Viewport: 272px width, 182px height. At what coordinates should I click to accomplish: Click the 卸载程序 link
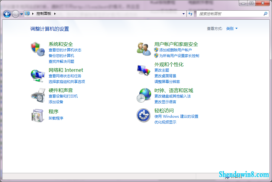(56, 118)
